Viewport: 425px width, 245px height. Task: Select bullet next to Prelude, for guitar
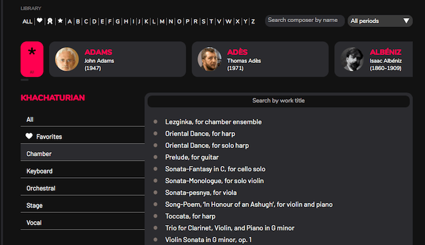[x=155, y=157]
